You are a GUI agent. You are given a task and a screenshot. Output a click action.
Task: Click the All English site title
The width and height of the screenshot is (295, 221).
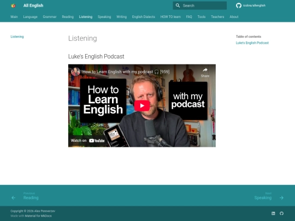pyautogui.click(x=33, y=5)
